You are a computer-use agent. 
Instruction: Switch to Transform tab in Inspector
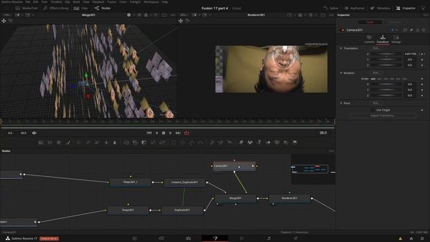382,39
